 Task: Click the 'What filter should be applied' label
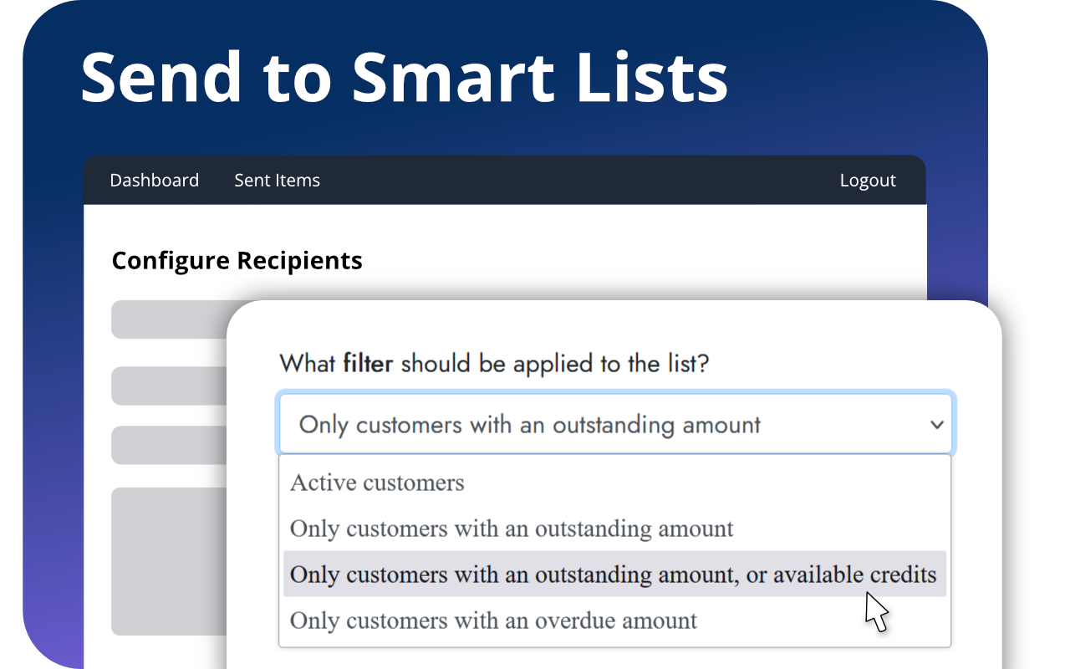coord(494,363)
